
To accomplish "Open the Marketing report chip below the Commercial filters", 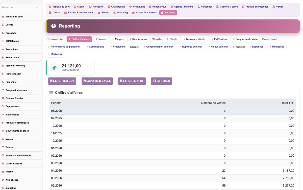I will tap(55, 54).
